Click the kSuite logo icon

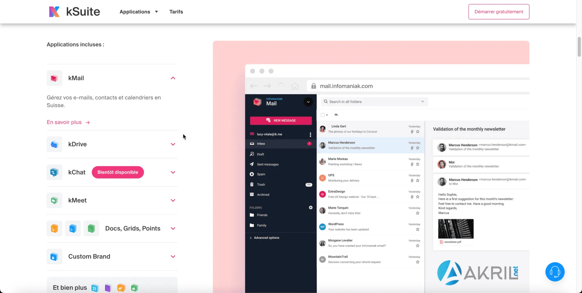[54, 12]
